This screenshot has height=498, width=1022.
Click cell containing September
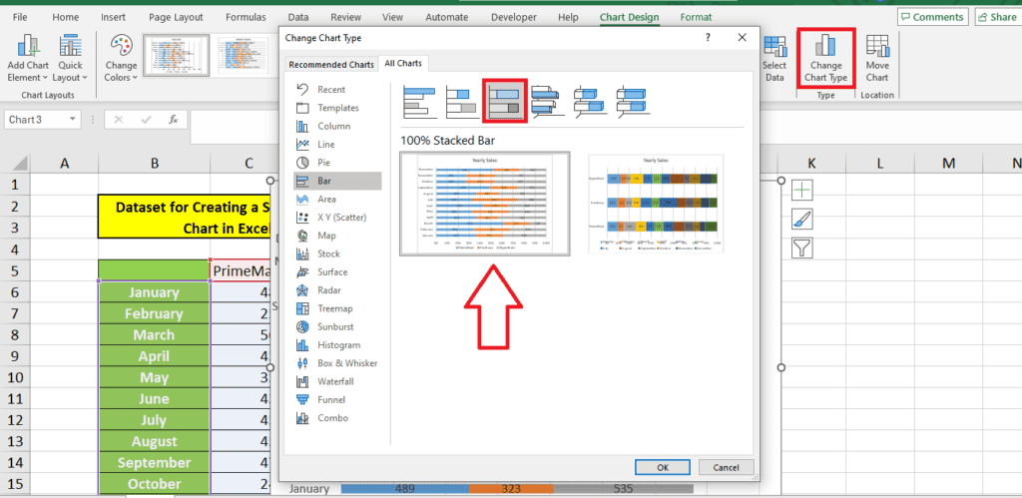[155, 463]
